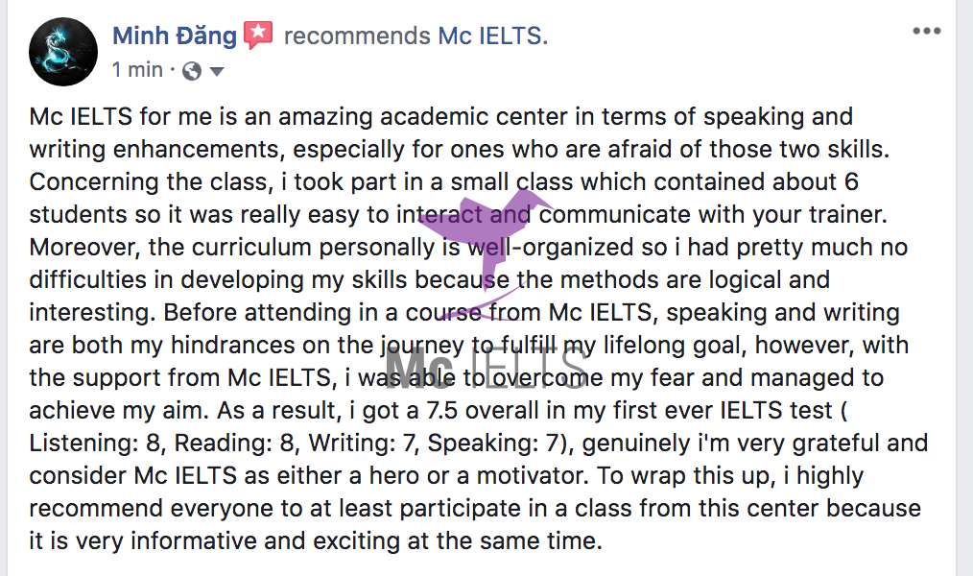Click 'Reading: 8' score in the review
This screenshot has width=973, height=576.
point(234,444)
